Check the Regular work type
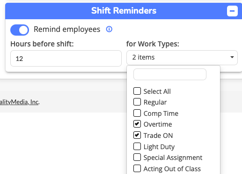The image size is (242, 174). point(137,102)
